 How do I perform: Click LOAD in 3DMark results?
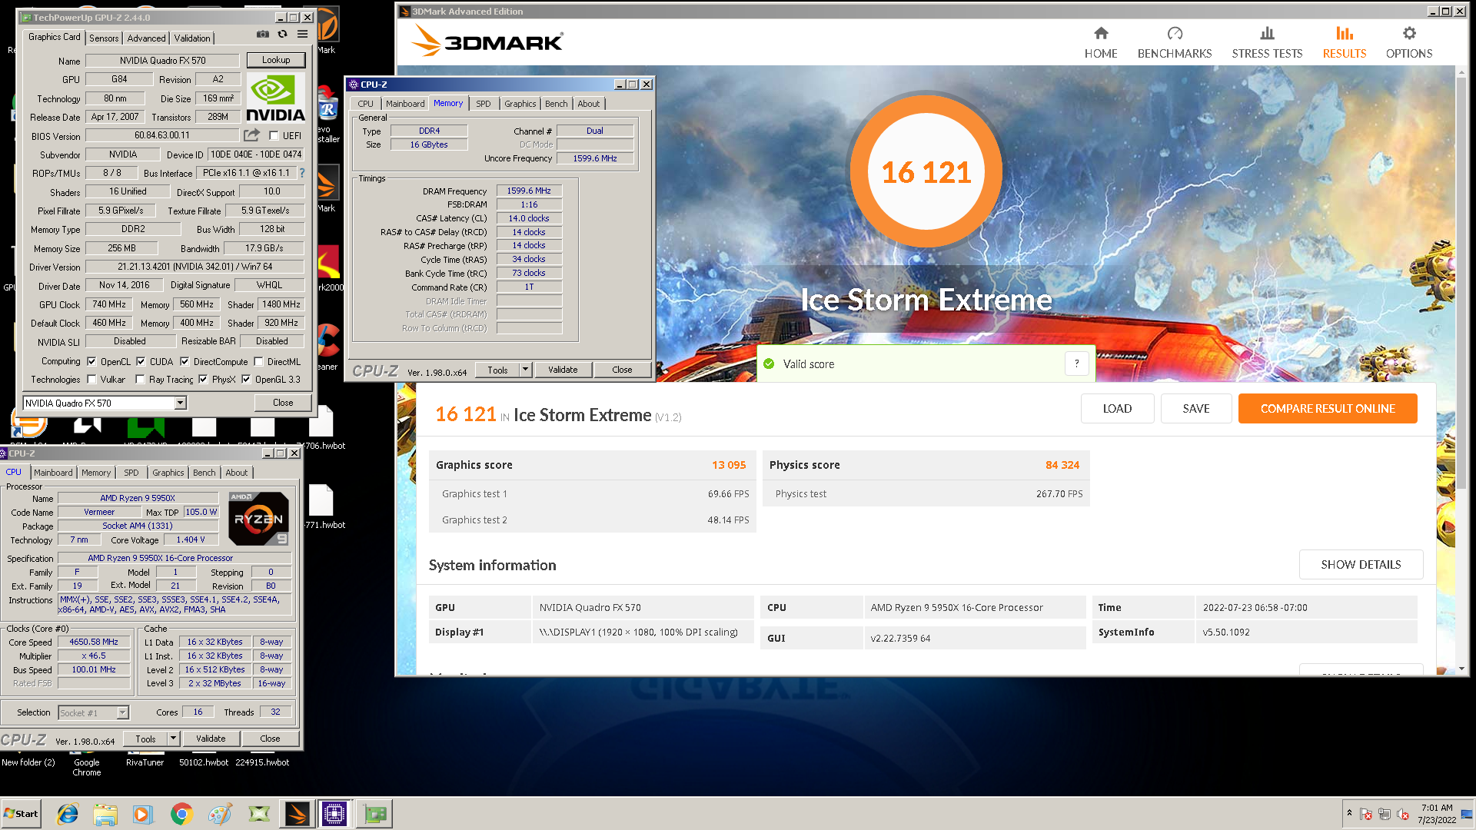1117,408
